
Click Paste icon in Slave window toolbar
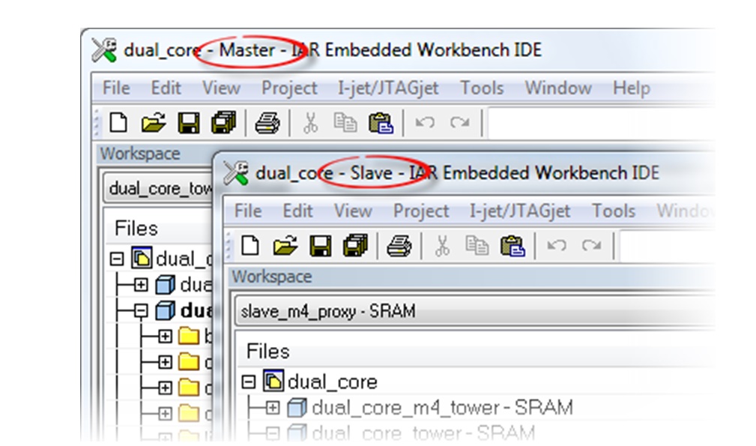(x=512, y=246)
